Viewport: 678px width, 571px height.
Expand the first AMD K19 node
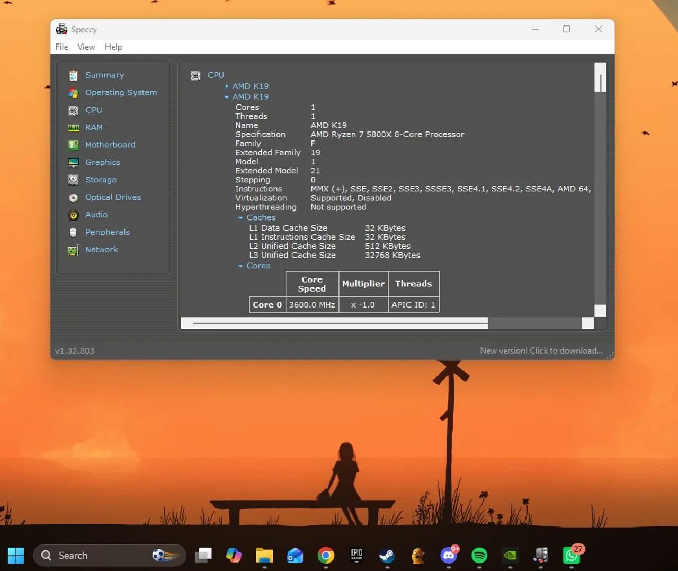227,86
